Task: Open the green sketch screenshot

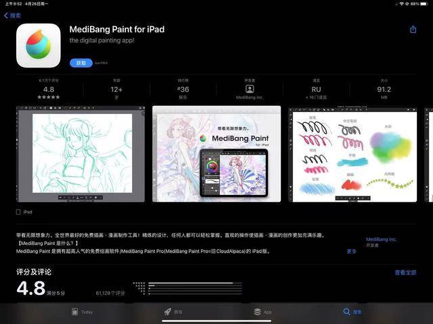Action: 81,154
